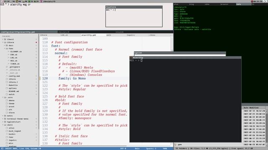Click the modified dot on i3term row
The width and height of the screenshot is (268, 150).
click(36, 42)
